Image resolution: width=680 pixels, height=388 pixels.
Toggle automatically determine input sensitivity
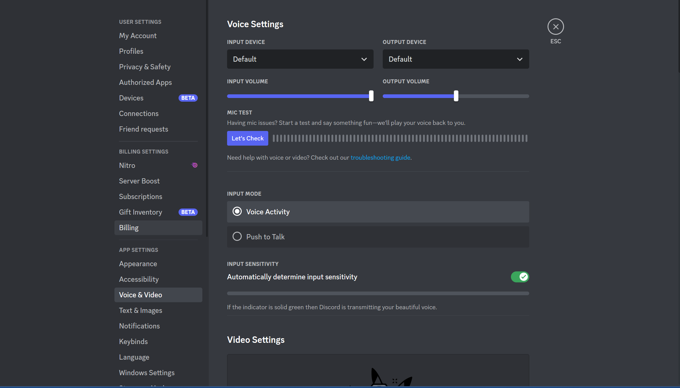point(520,277)
